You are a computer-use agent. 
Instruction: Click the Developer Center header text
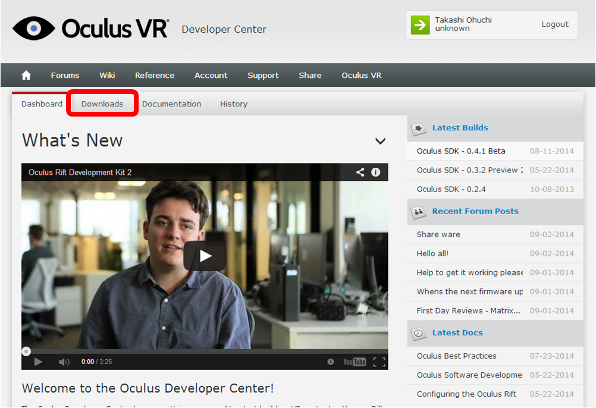(x=224, y=29)
